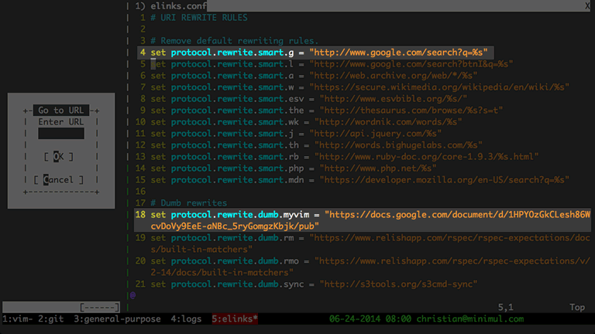Focus the Enter URL input field

(x=61, y=133)
